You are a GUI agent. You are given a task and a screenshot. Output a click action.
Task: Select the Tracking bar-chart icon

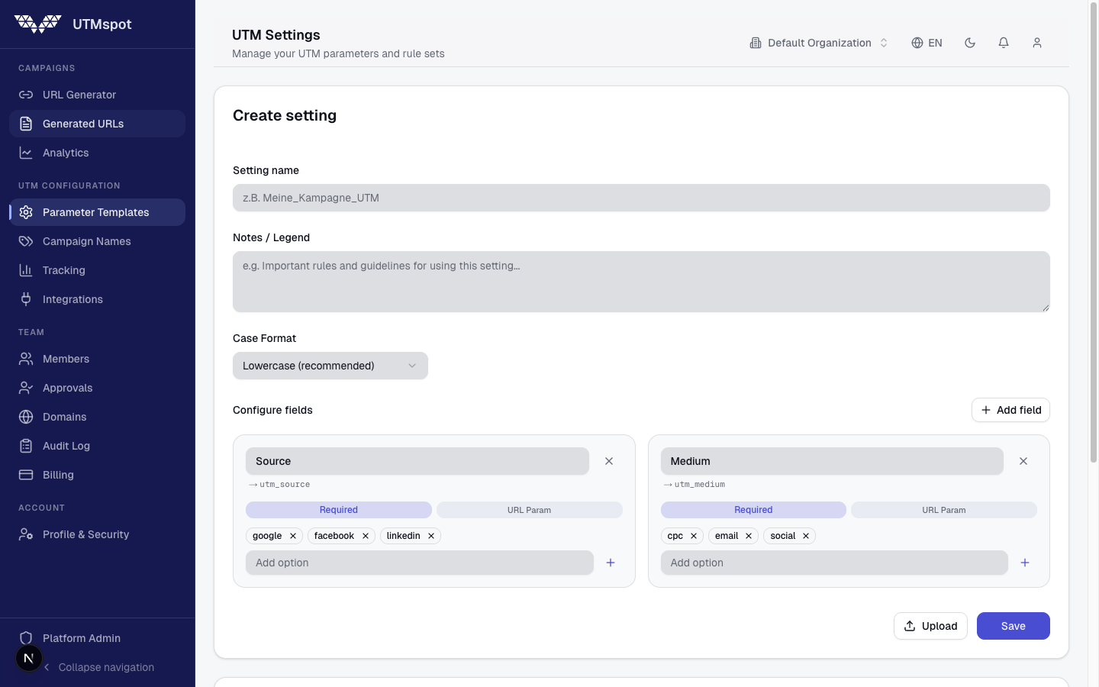pos(25,269)
